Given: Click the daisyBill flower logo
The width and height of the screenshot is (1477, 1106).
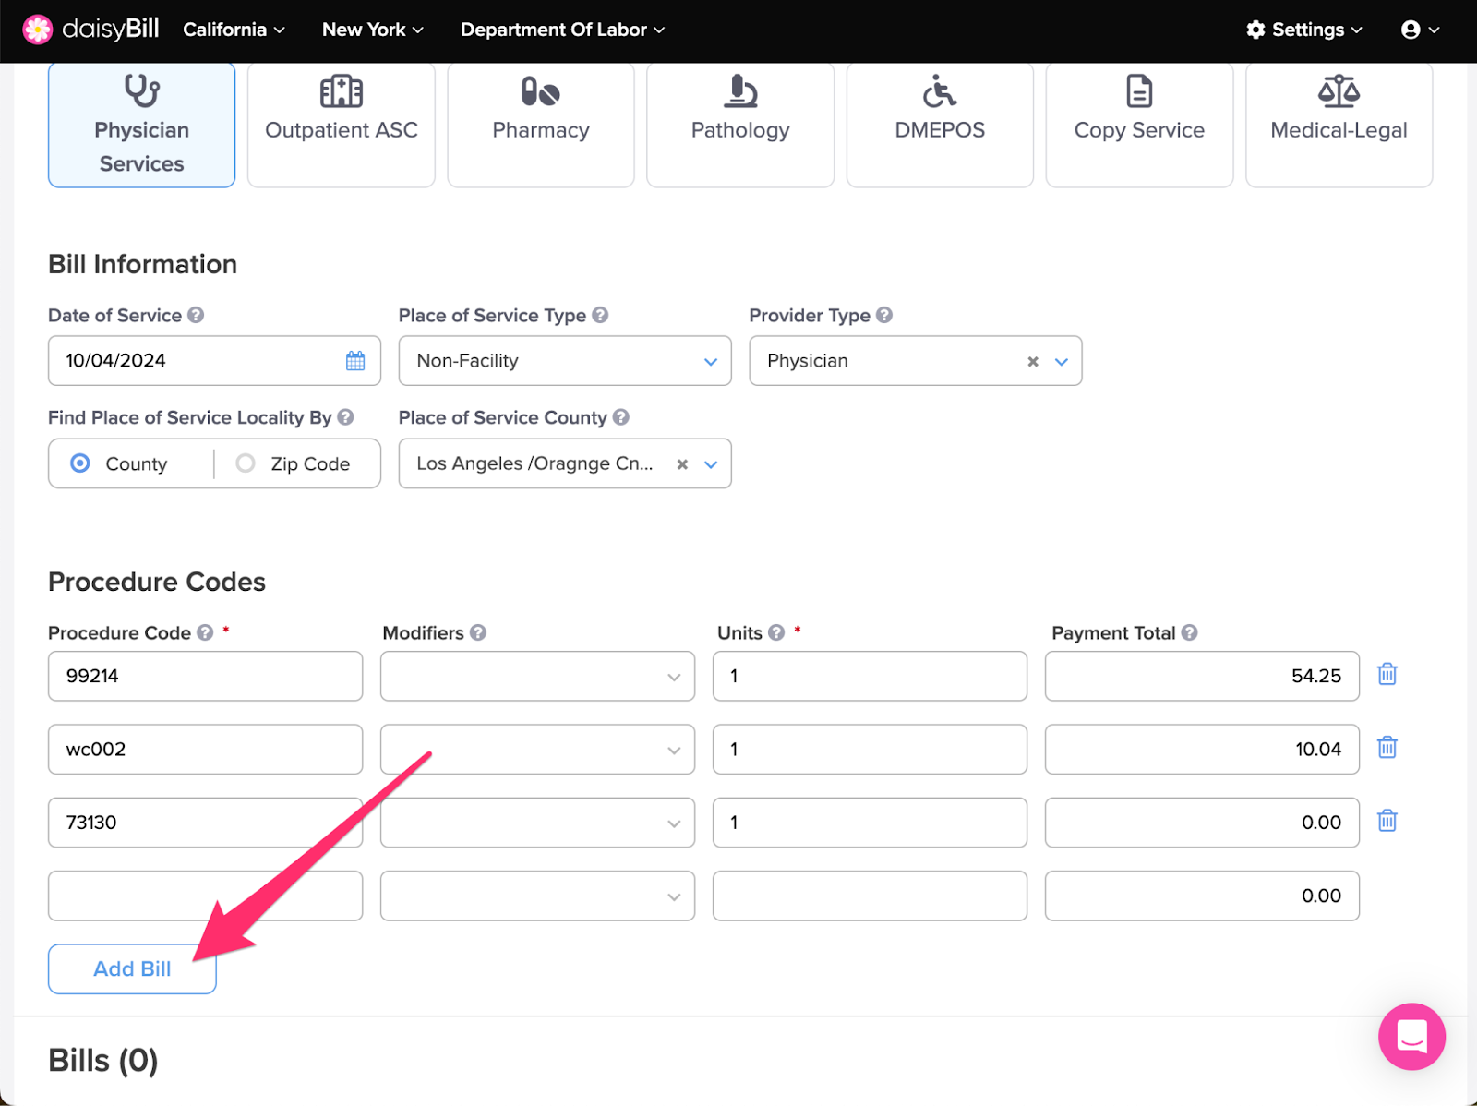Looking at the screenshot, I should coord(38,30).
